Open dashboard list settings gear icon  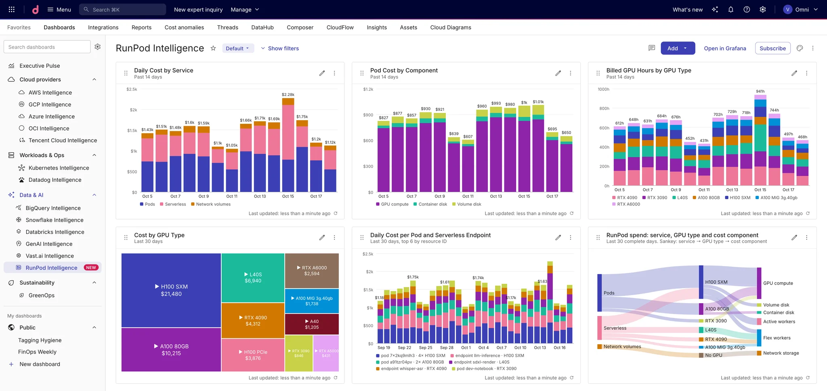click(x=98, y=47)
